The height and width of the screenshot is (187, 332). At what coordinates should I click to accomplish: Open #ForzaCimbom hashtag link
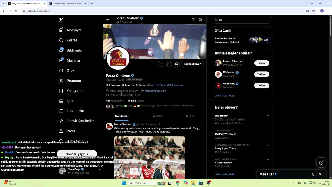(x=157, y=85)
